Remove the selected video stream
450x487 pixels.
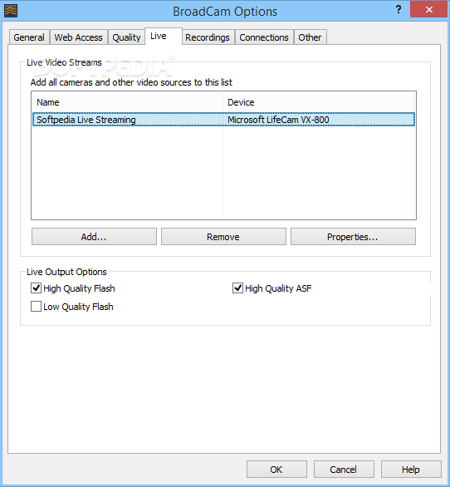[223, 237]
